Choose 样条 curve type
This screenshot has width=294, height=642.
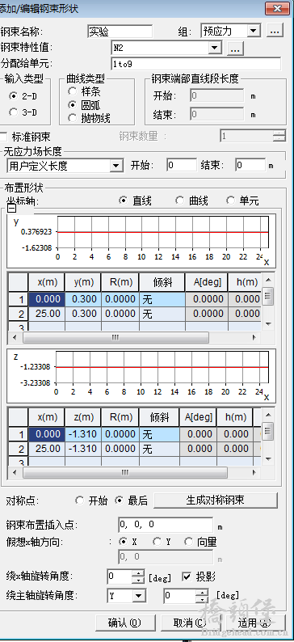73,91
